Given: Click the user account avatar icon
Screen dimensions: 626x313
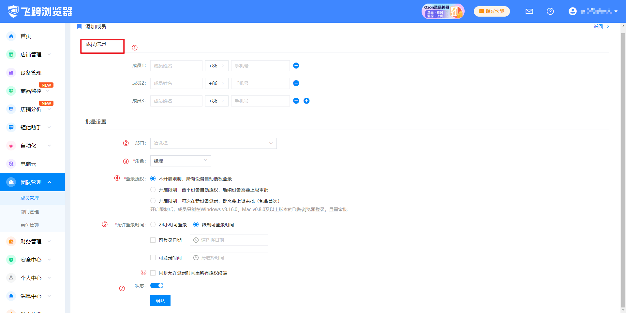Looking at the screenshot, I should 572,11.
